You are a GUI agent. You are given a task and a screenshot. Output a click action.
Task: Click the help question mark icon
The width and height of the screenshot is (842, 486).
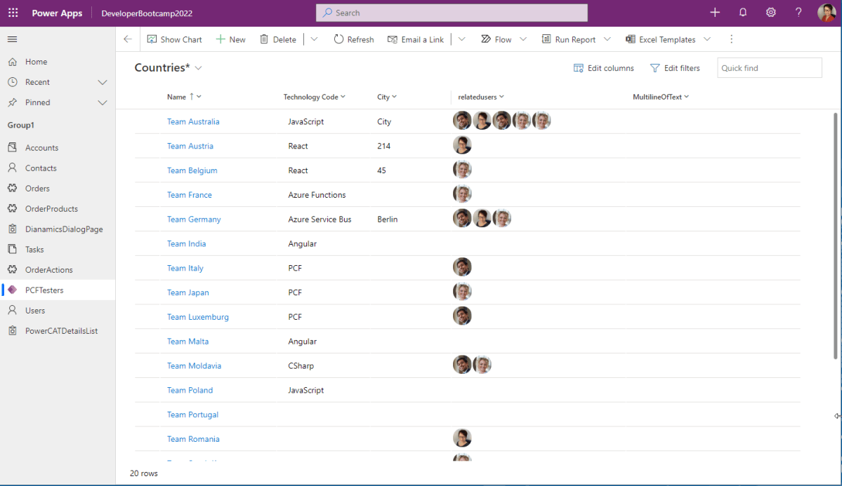(798, 13)
